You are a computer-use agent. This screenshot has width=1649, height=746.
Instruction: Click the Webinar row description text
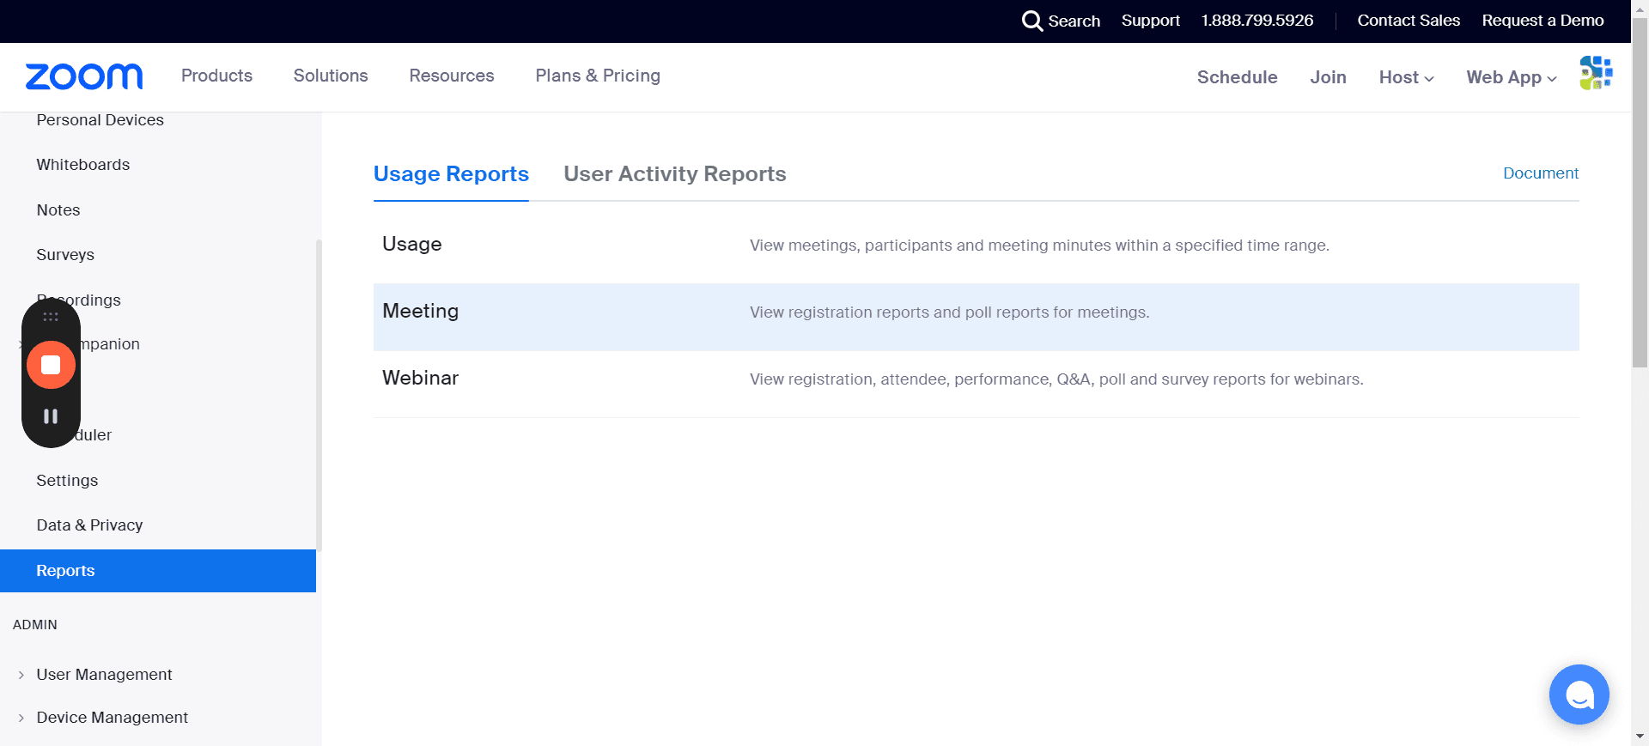1056,379
